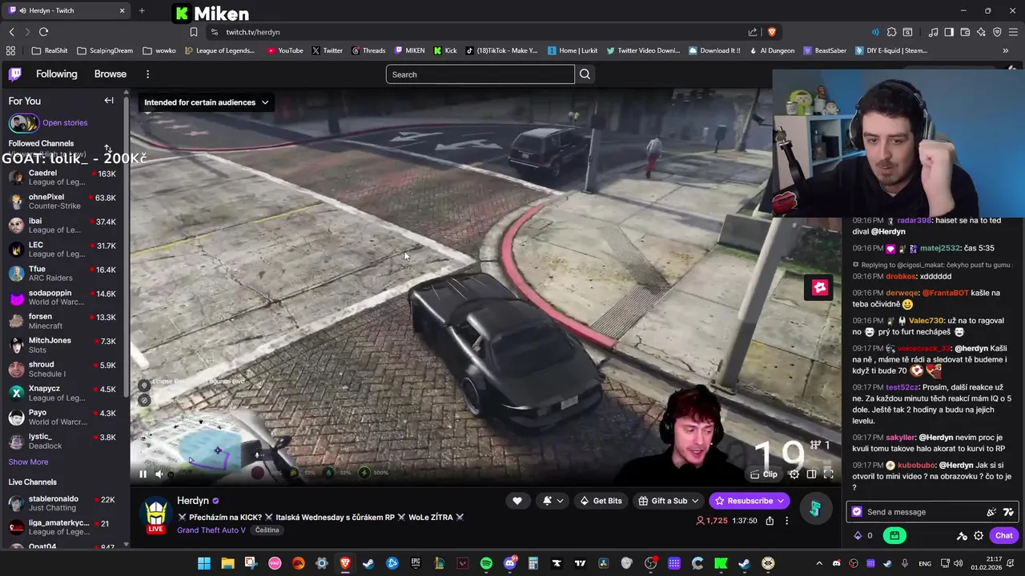Open moderator sword tools in chat
The height and width of the screenshot is (576, 1025).
coord(962,536)
